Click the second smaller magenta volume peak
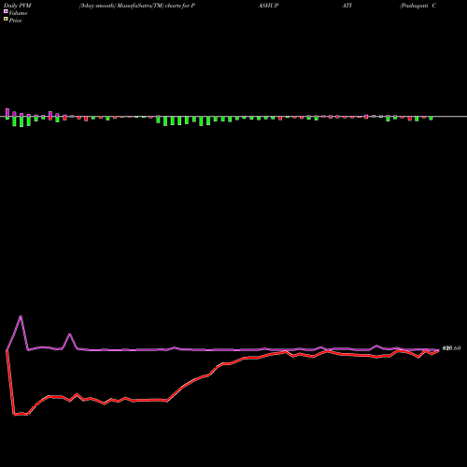This screenshot has width=467, height=467. pyautogui.click(x=70, y=334)
